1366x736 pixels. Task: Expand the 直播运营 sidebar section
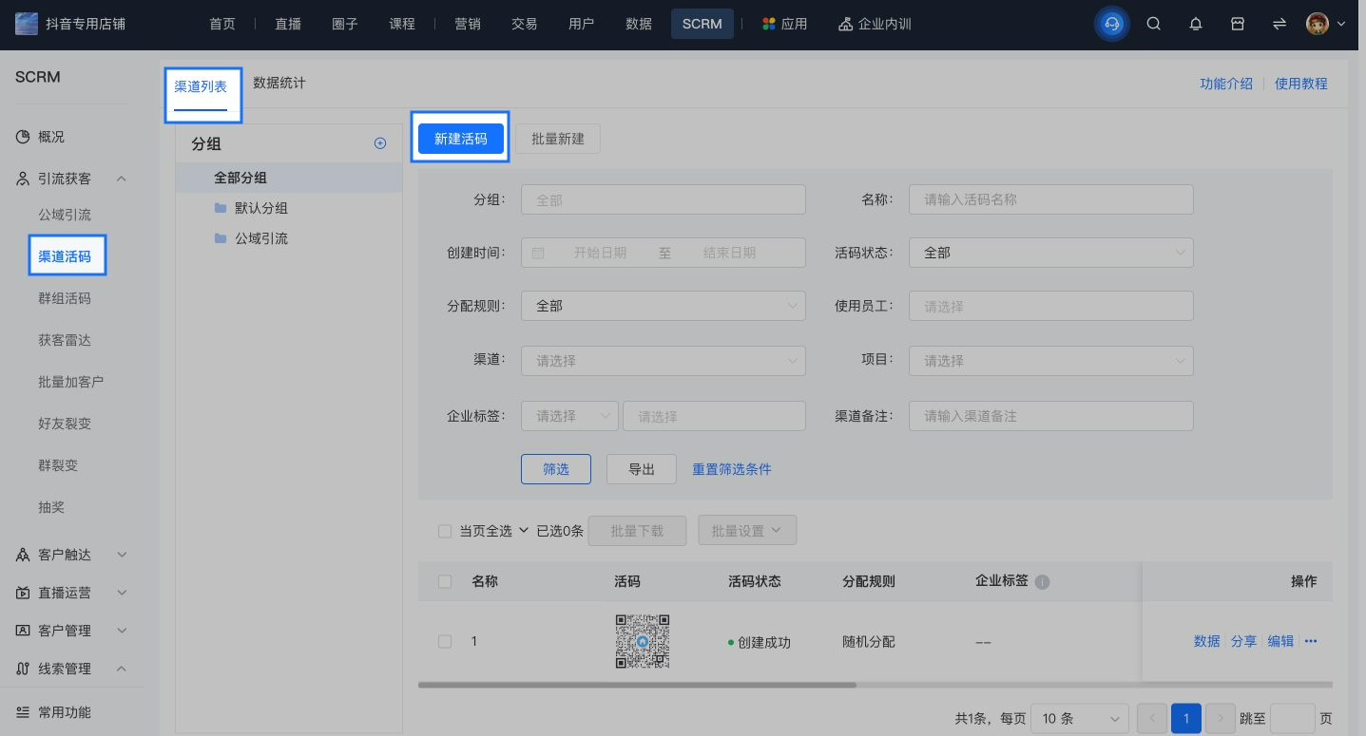coord(122,593)
